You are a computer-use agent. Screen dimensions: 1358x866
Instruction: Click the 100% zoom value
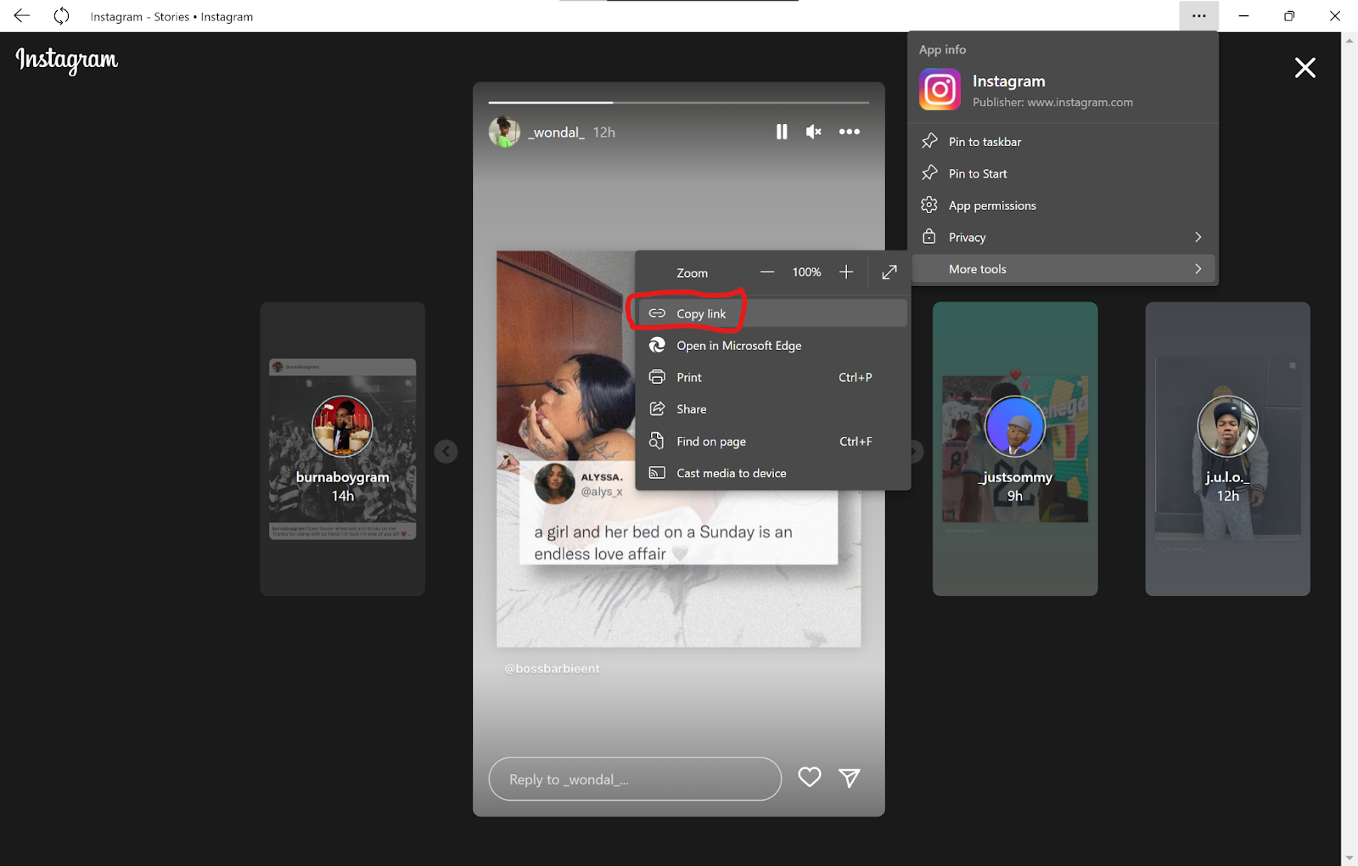pyautogui.click(x=806, y=273)
